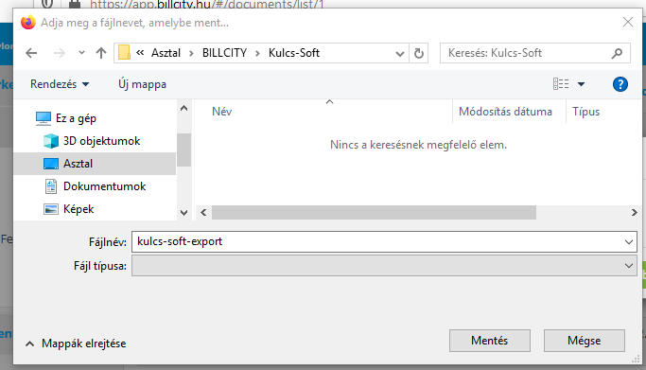Select BILLCITY in the breadcrumb path

(224, 53)
